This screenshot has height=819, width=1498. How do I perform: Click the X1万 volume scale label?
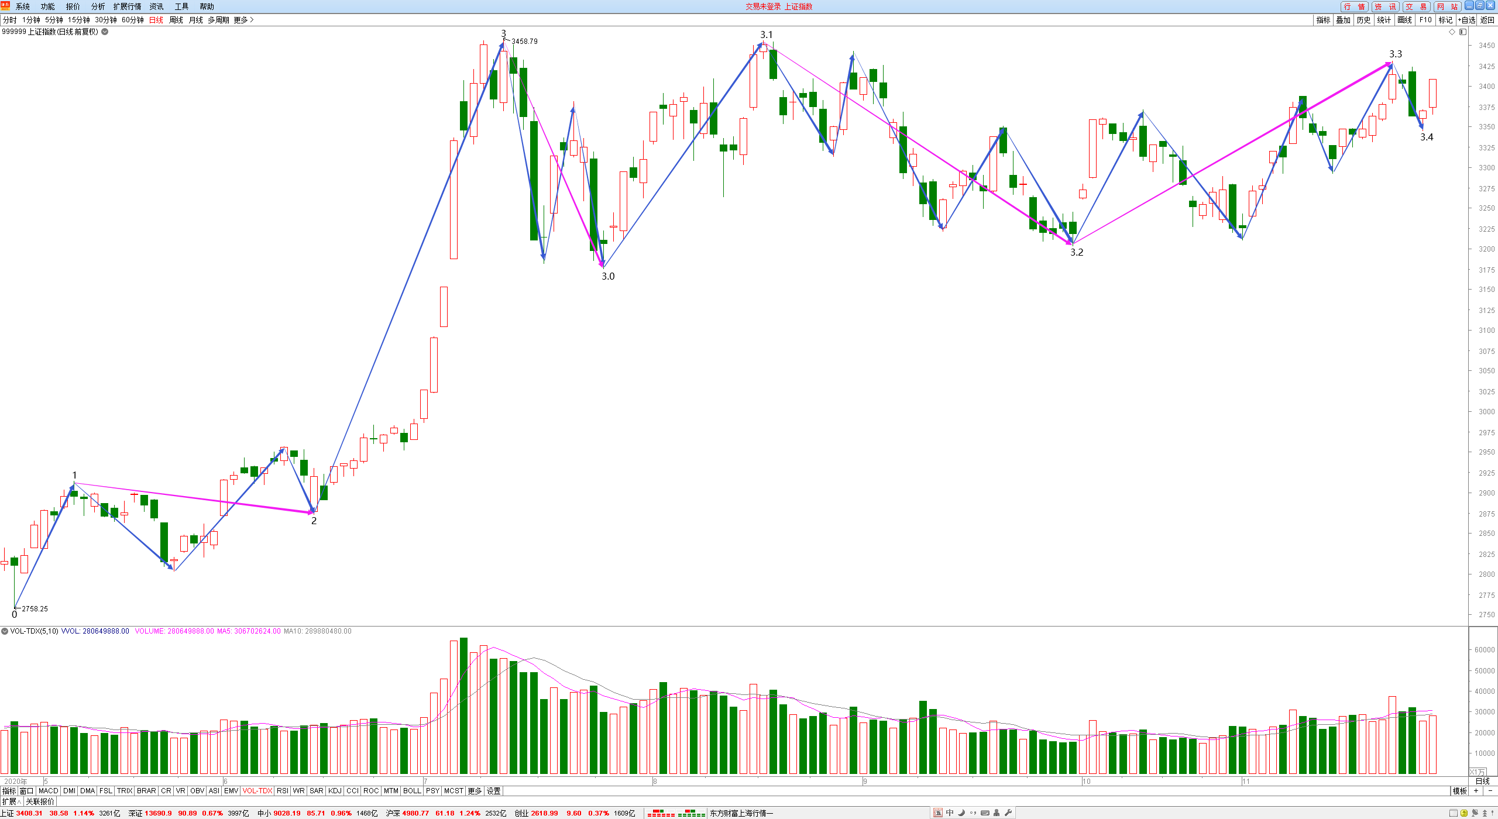pyautogui.click(x=1477, y=772)
